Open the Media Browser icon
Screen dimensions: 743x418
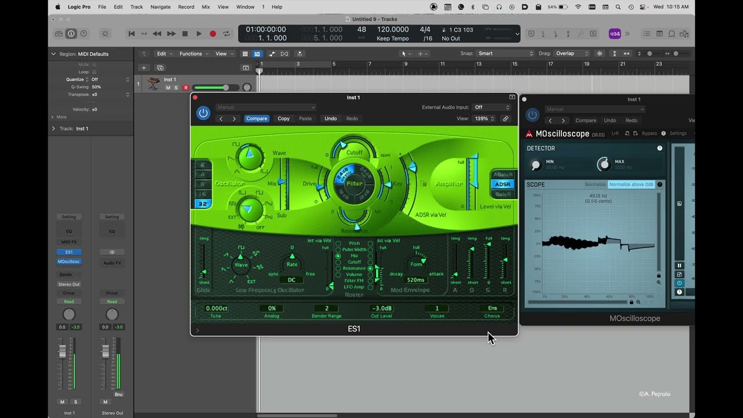click(x=685, y=34)
